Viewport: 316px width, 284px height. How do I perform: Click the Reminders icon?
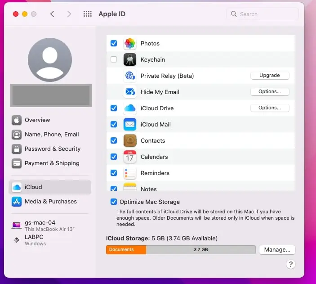click(x=130, y=173)
